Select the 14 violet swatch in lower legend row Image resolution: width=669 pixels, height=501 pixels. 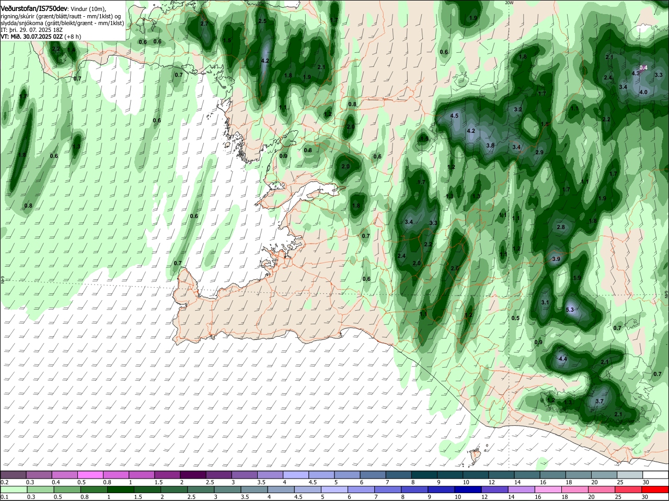click(522, 489)
